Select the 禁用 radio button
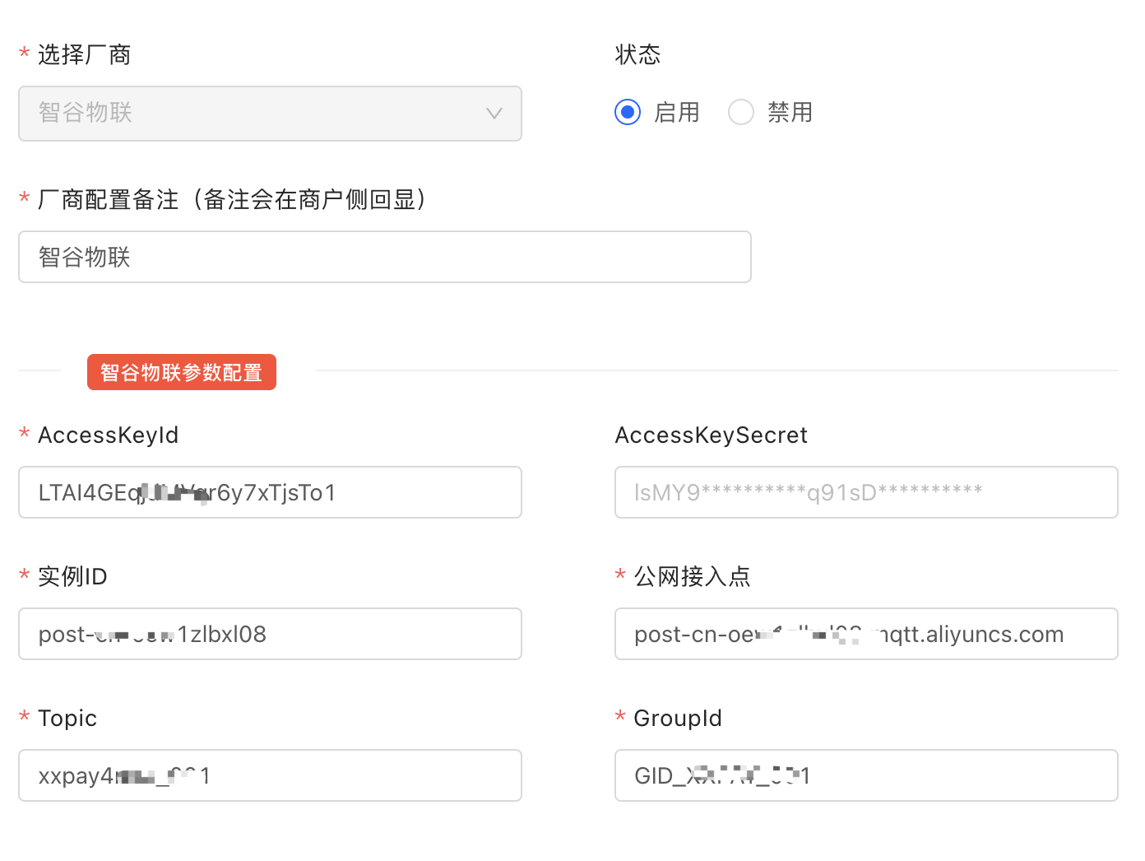 tap(741, 112)
